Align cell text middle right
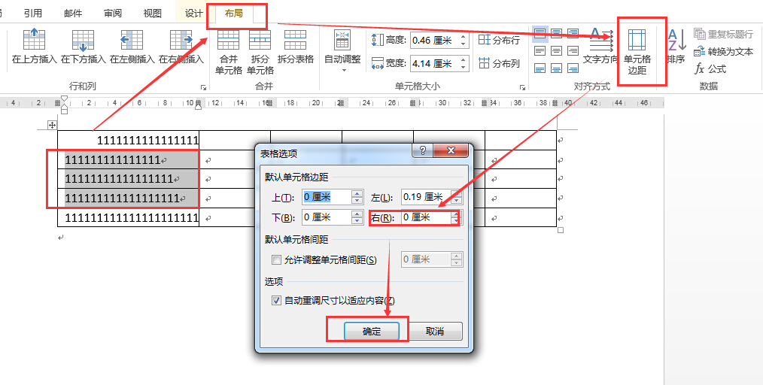The image size is (763, 385). [573, 50]
